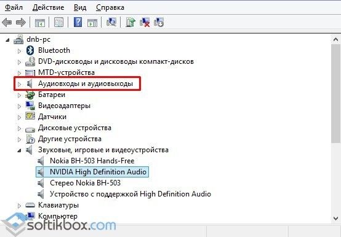Select the Компьютер label
Viewport: 341px width, 237px height.
click(58, 216)
